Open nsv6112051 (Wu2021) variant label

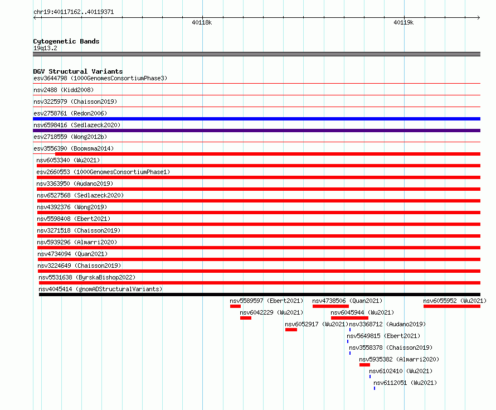coord(405,383)
